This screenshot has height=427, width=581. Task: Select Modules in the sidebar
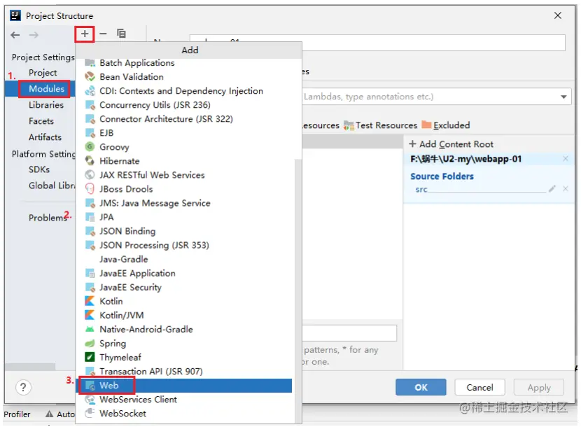pos(46,89)
